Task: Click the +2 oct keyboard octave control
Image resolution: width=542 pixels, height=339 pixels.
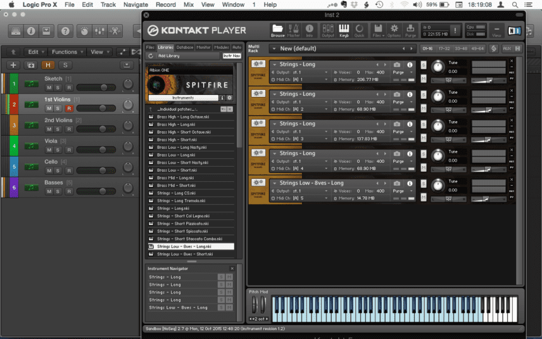Action: tap(258, 319)
